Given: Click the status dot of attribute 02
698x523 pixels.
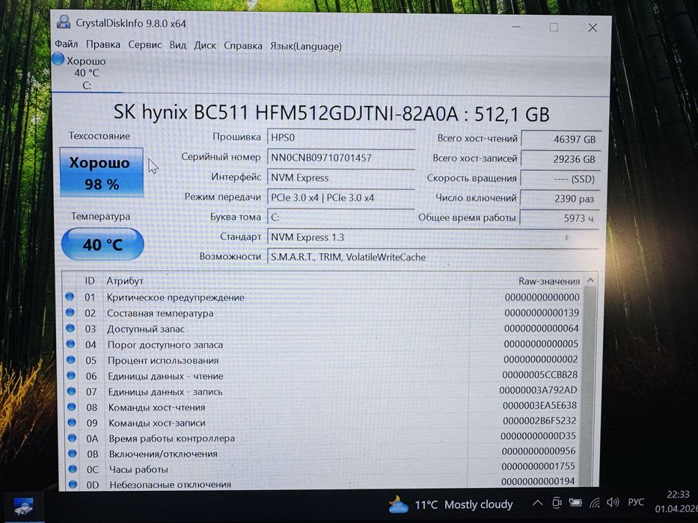Looking at the screenshot, I should point(70,312).
